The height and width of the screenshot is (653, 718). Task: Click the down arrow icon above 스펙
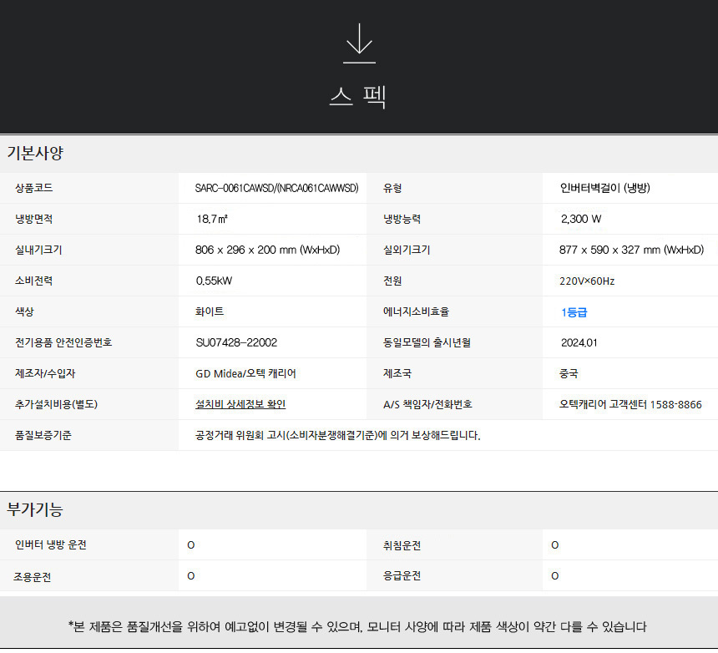pos(359,43)
